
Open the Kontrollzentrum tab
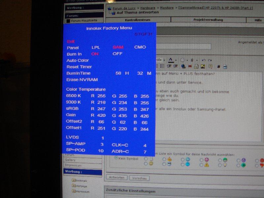click(x=138, y=20)
